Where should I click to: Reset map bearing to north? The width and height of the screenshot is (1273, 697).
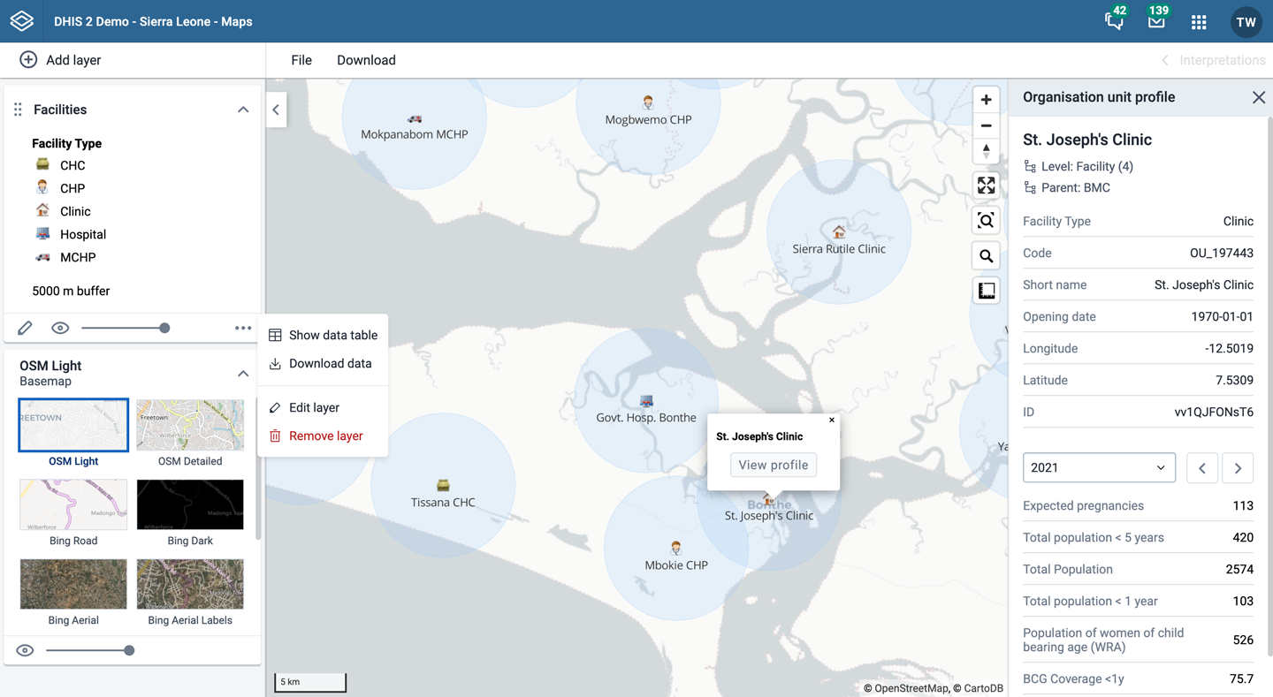click(987, 151)
